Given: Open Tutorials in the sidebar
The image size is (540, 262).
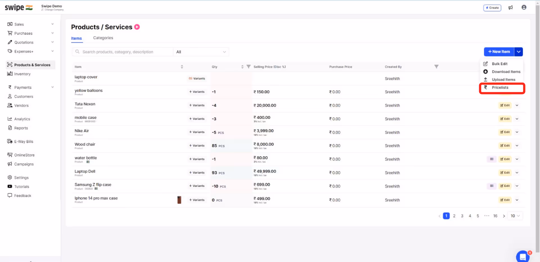Looking at the screenshot, I should (22, 186).
